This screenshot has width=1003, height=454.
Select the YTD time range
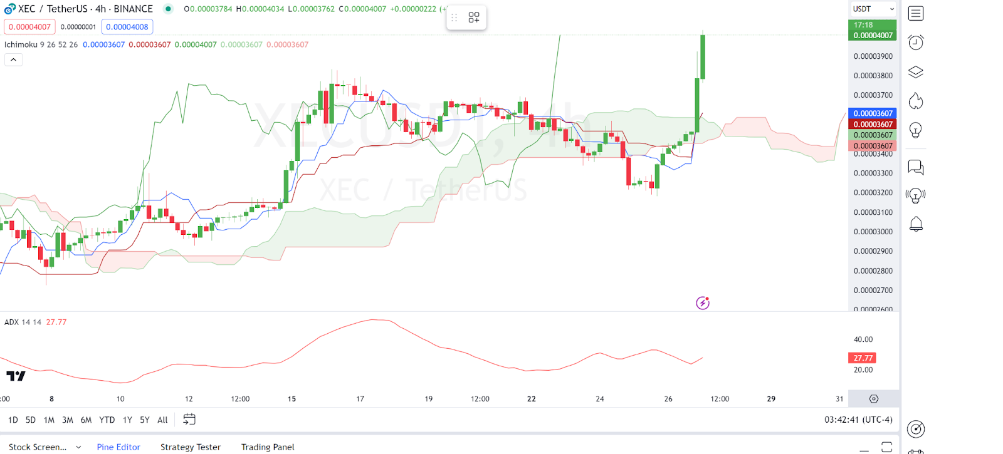[107, 420]
